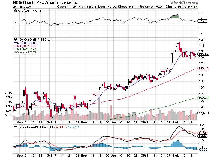The width and height of the screenshot is (209, 158).
Task: Click the green overbought RSI shaded area
Action: click(174, 16)
